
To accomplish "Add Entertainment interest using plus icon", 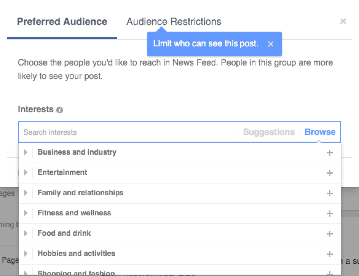I will pos(329,173).
